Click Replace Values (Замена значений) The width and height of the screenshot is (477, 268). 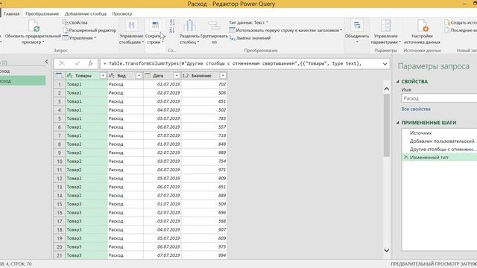click(x=250, y=38)
